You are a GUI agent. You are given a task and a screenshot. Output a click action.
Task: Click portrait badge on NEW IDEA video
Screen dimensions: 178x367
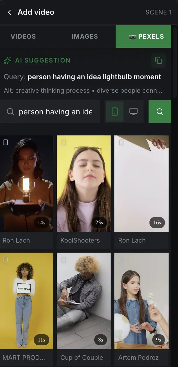pos(6,259)
